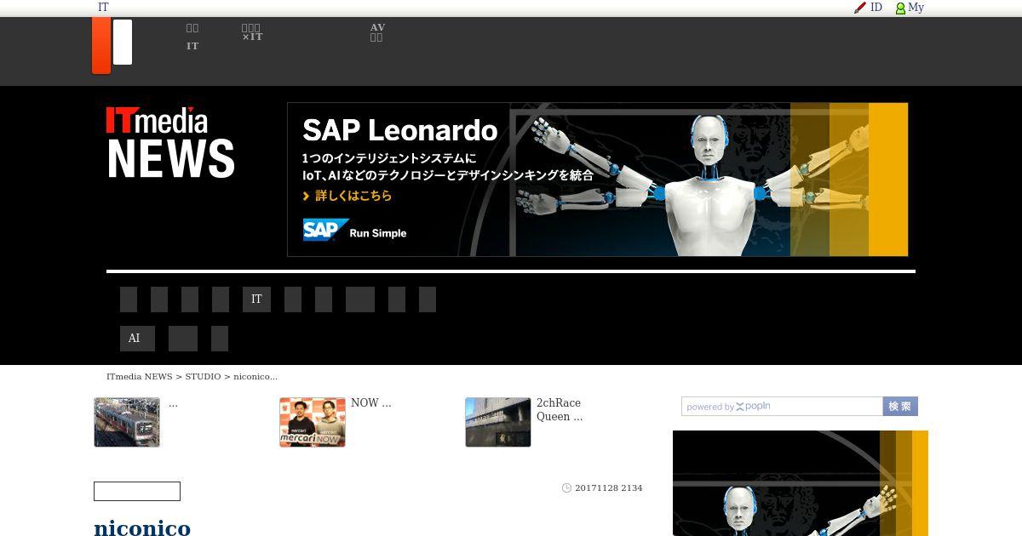The image size is (1022, 536).
Task: Select the IT tab in the news menu
Action: 256,299
